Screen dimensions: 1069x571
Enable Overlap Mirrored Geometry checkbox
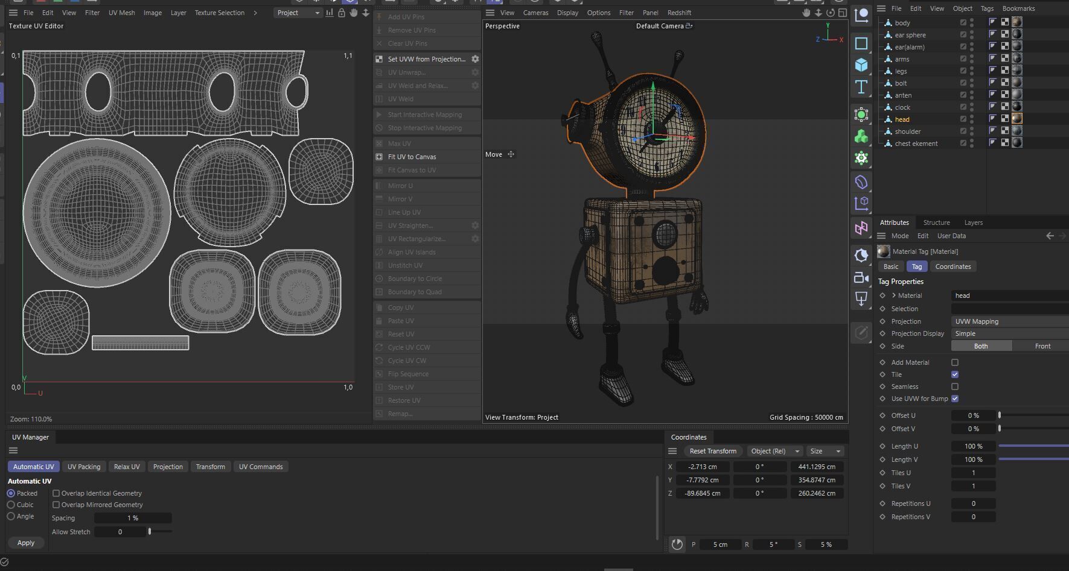coord(56,505)
